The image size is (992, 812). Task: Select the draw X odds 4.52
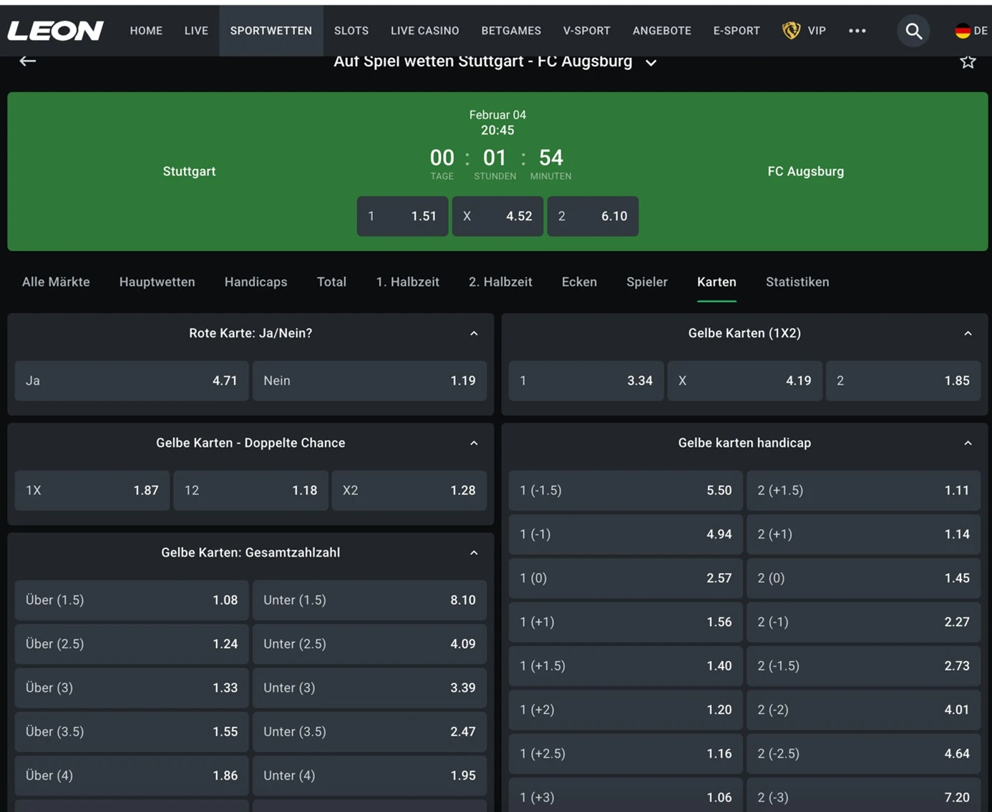497,216
